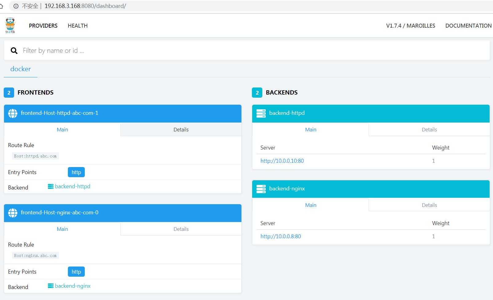
Task: Click server icon of backend-httpd card header
Action: click(261, 113)
